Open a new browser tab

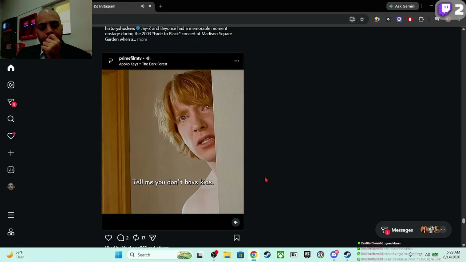pyautogui.click(x=161, y=6)
